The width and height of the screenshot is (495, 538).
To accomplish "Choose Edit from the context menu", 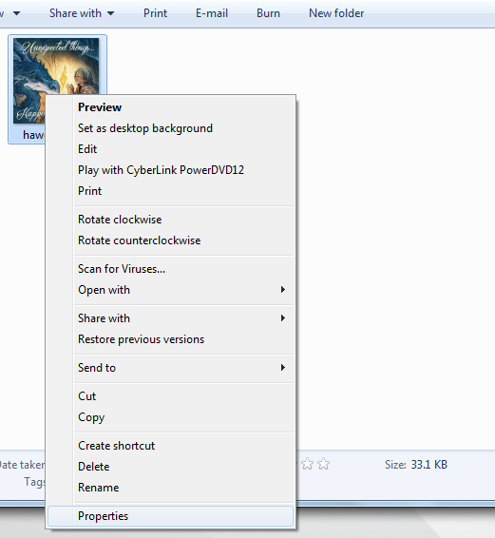I will tap(170, 149).
